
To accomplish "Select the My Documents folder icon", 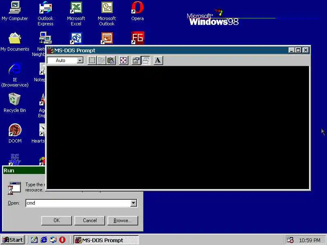I will (x=15, y=42).
